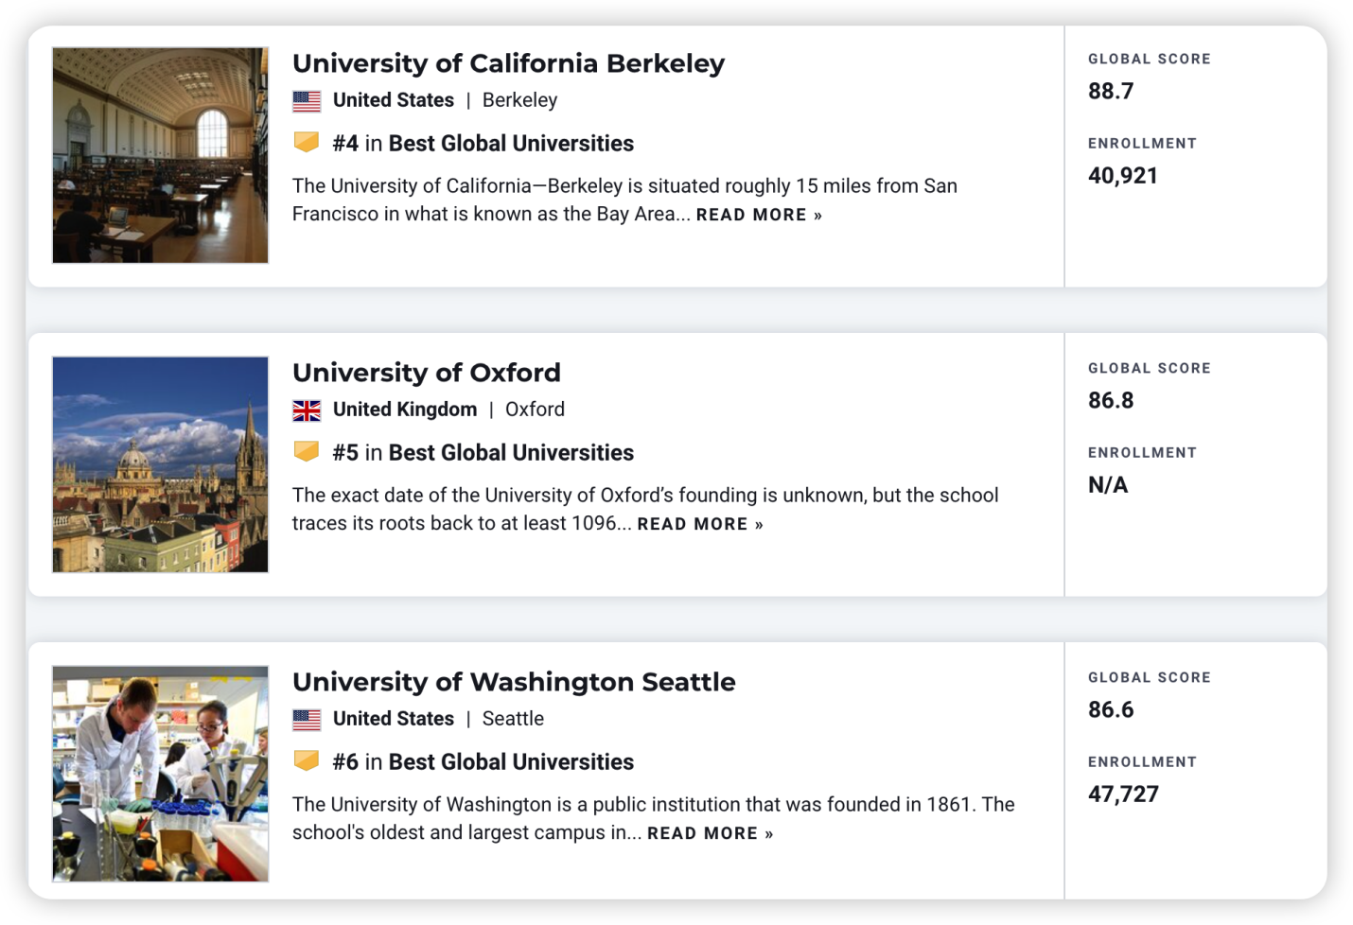1353x925 pixels.
Task: Open the Washington lab photo thumbnail
Action: [x=160, y=774]
